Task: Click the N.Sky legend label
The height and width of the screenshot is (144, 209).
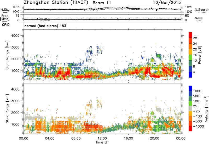Action: [5, 10]
